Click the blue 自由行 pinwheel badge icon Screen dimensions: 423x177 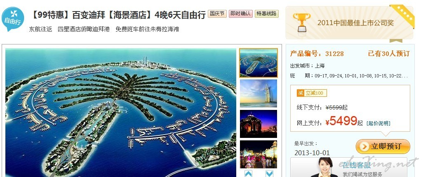[13, 19]
